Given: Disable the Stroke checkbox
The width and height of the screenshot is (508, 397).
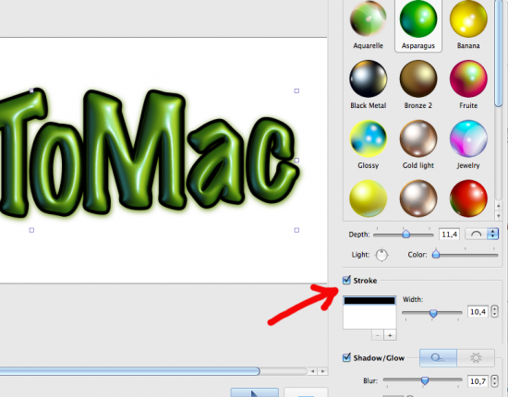Looking at the screenshot, I should tap(346, 280).
